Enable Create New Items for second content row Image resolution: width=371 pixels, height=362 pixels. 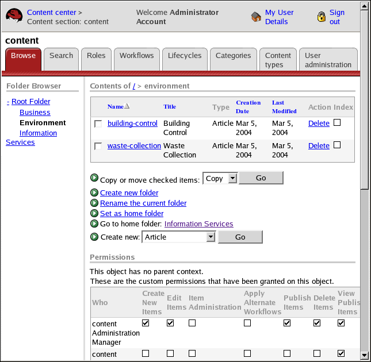coord(146,353)
